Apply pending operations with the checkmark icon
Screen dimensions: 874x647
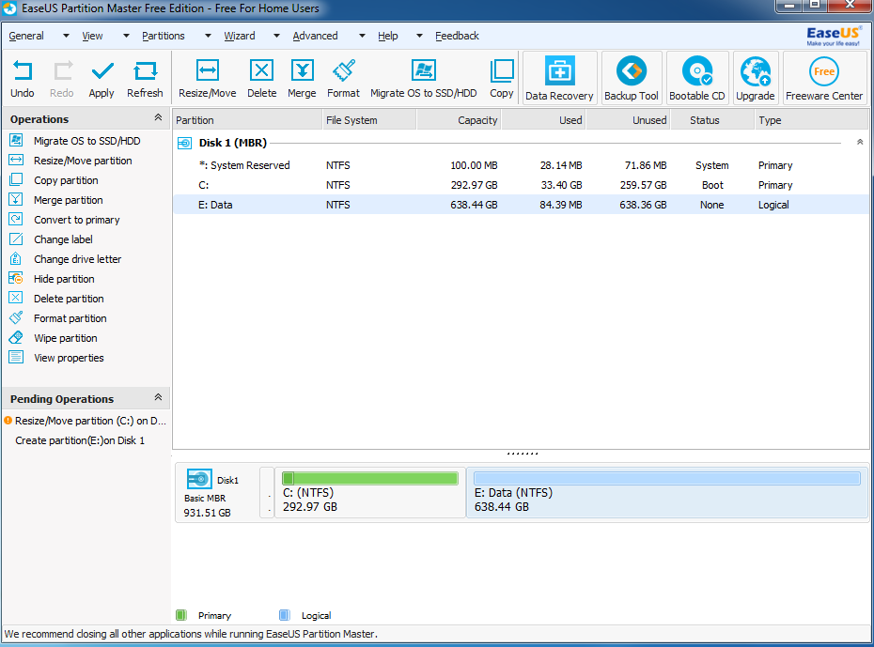click(102, 71)
